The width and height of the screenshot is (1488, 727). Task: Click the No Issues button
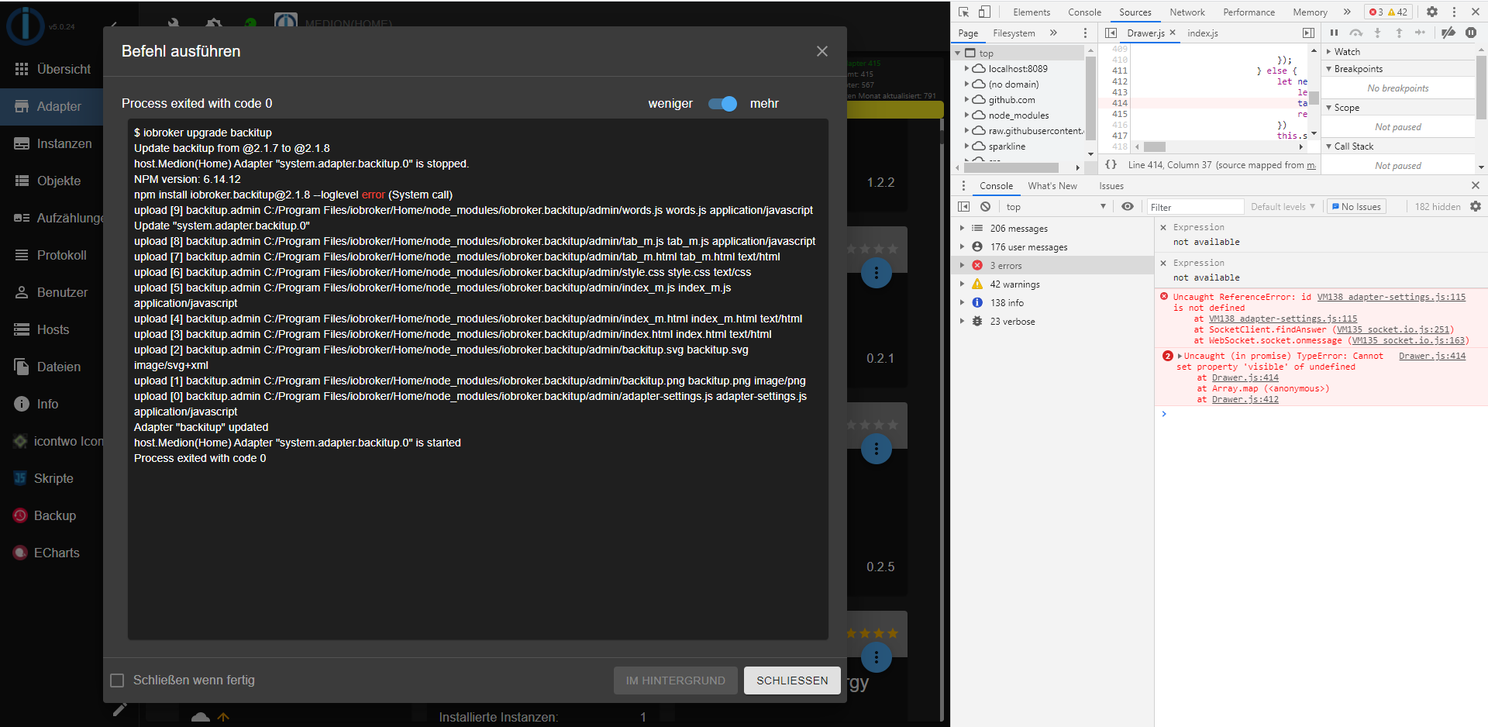1355,206
